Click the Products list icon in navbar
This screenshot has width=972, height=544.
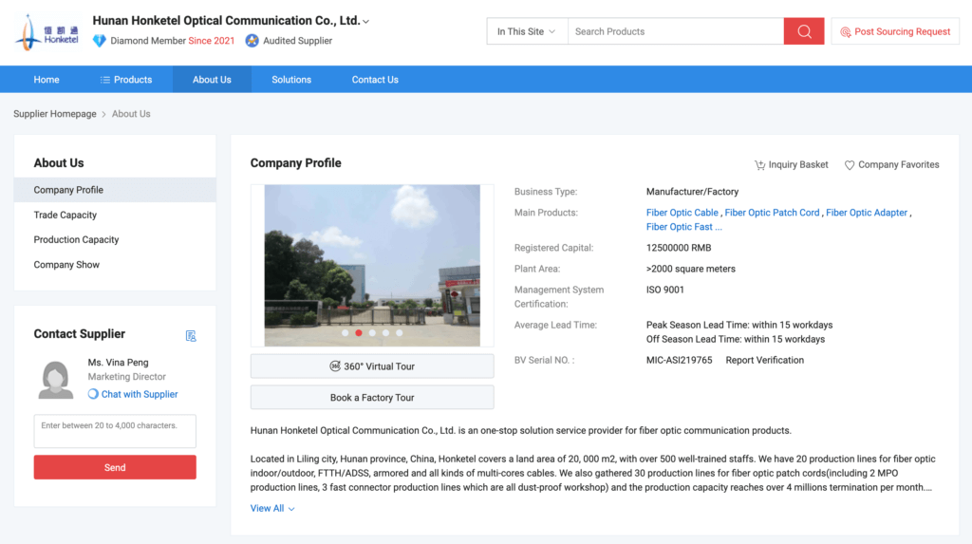point(105,80)
